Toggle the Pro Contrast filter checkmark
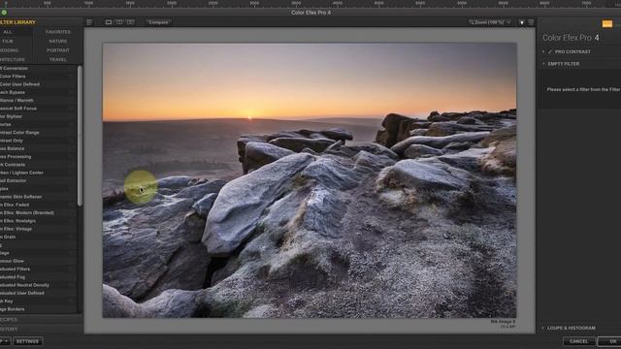 click(550, 51)
